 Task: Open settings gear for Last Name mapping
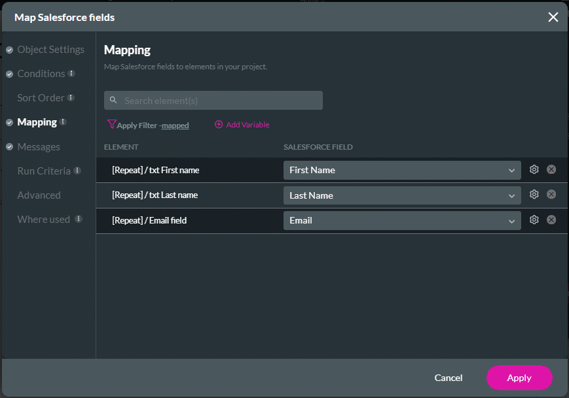534,195
